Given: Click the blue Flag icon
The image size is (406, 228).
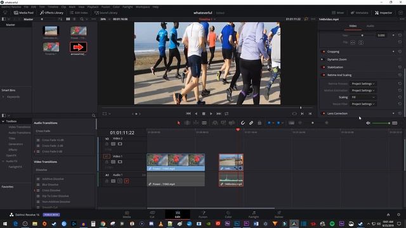Looking at the screenshot, I should pos(269,123).
